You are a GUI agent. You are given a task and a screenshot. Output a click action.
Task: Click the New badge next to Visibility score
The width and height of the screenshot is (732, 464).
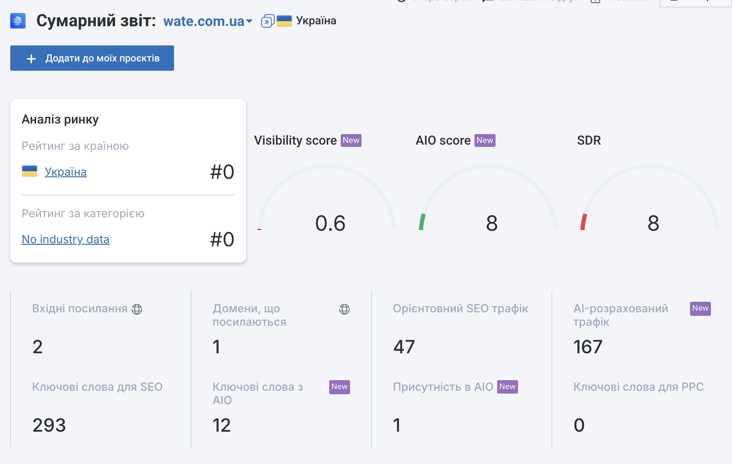click(351, 140)
